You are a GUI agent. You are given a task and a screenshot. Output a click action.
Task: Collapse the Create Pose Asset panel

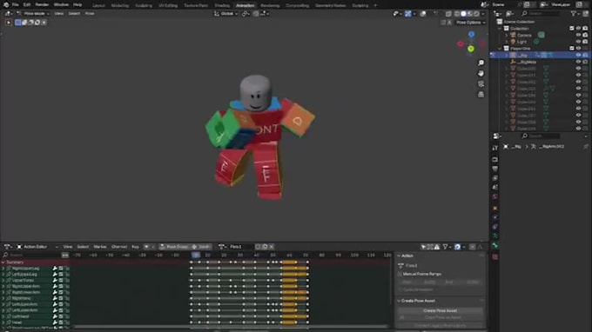point(399,301)
